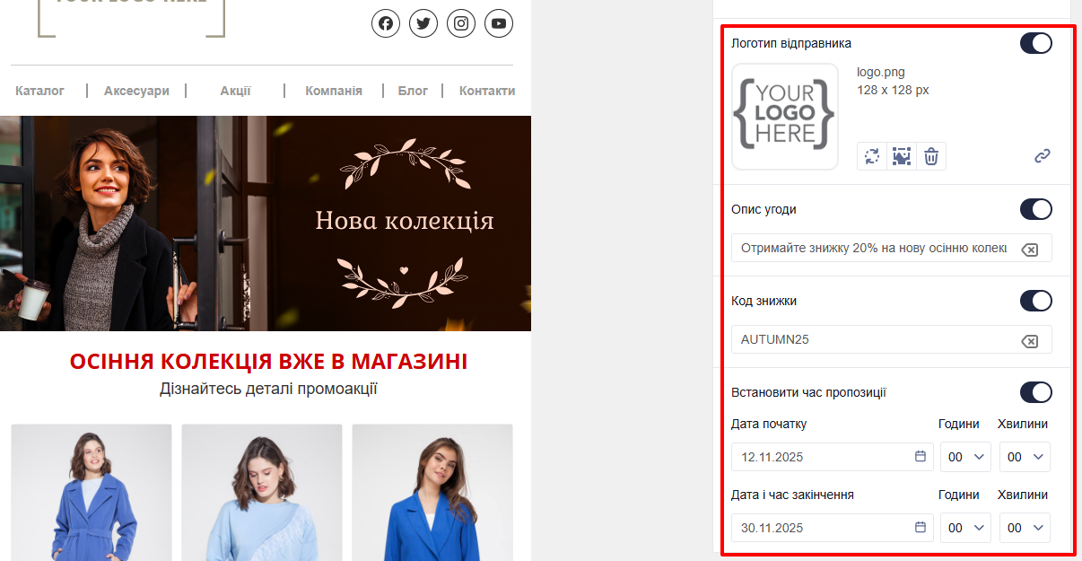Open the Instagram social icon

point(461,23)
